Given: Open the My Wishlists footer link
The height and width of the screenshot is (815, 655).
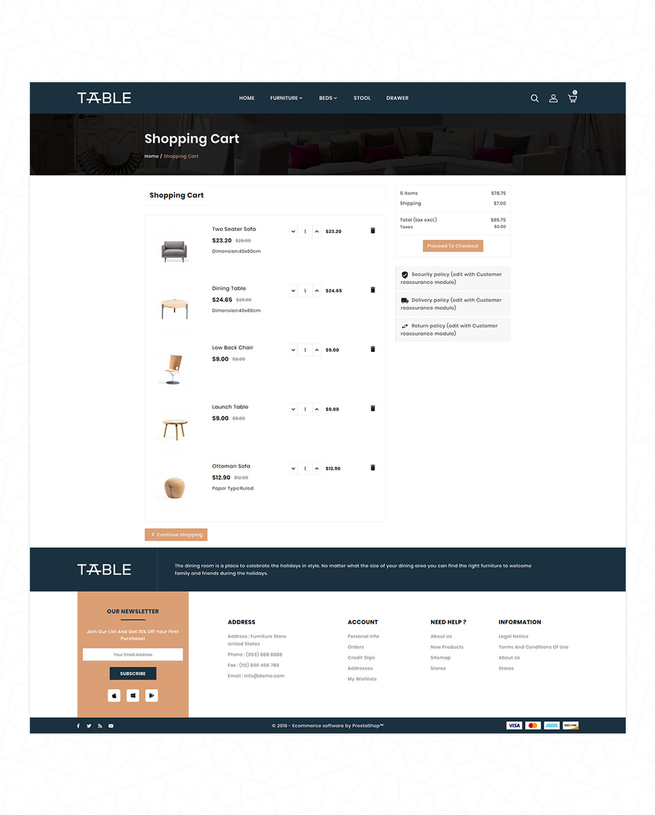Looking at the screenshot, I should (362, 679).
